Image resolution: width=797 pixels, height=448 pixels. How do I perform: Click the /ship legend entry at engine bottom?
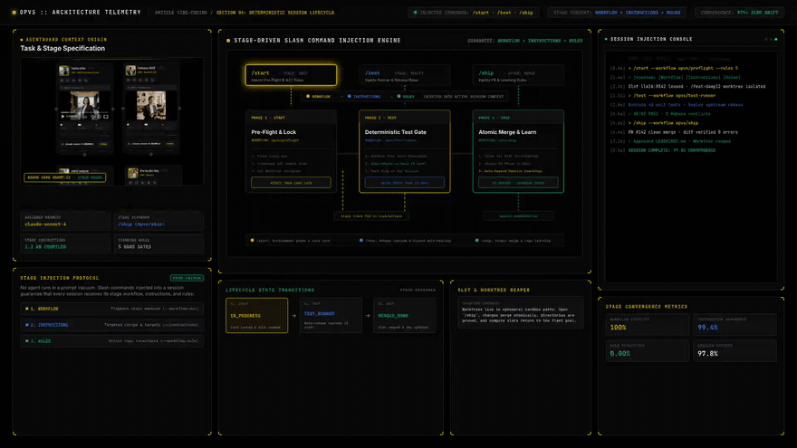513,240
